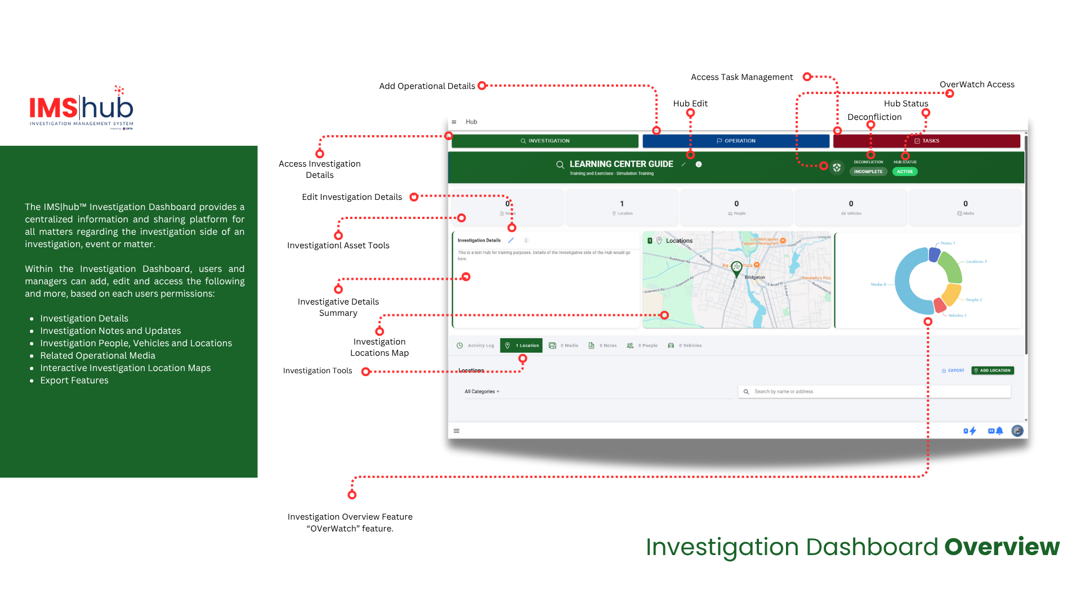Screen dimensions: 1081x608
Task: Click the green segment of donut chart
Action: point(952,269)
